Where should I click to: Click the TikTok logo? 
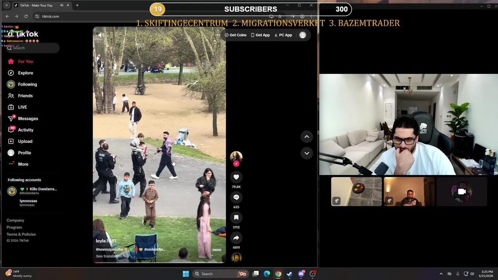23,34
